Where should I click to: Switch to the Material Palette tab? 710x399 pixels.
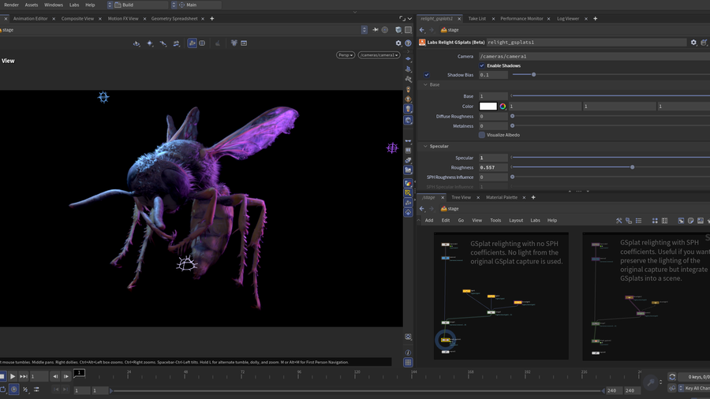(x=501, y=197)
